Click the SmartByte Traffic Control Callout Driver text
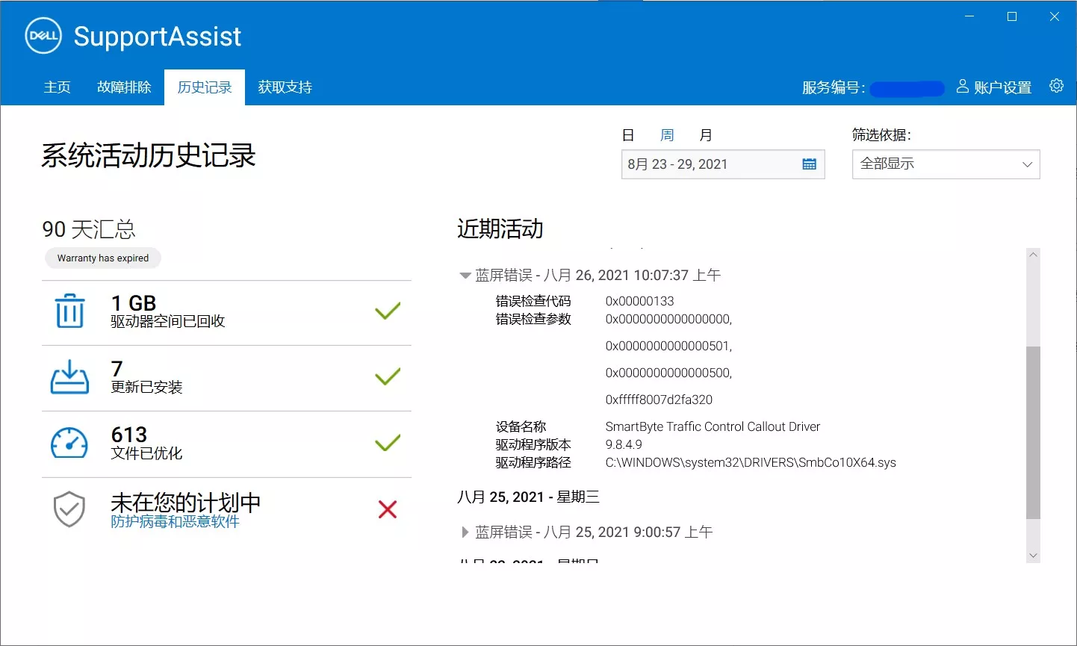This screenshot has width=1077, height=646. click(713, 426)
